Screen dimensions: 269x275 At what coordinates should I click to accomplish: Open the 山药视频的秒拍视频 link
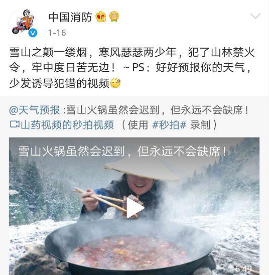click(67, 125)
